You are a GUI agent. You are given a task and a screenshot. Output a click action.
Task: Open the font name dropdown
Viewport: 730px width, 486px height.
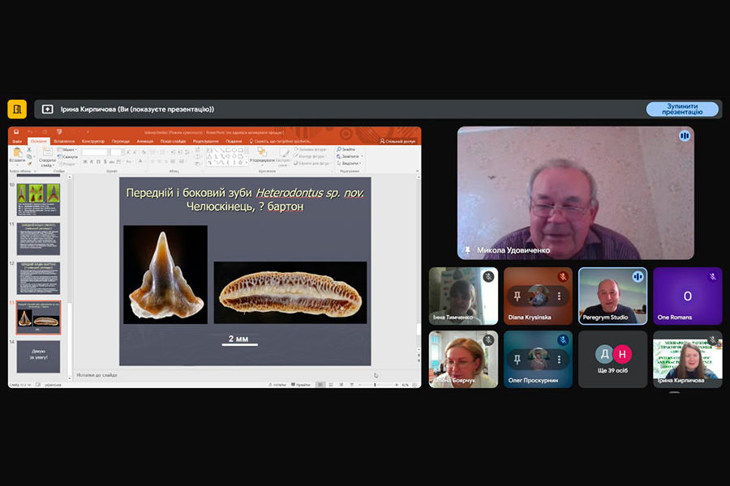(109, 152)
